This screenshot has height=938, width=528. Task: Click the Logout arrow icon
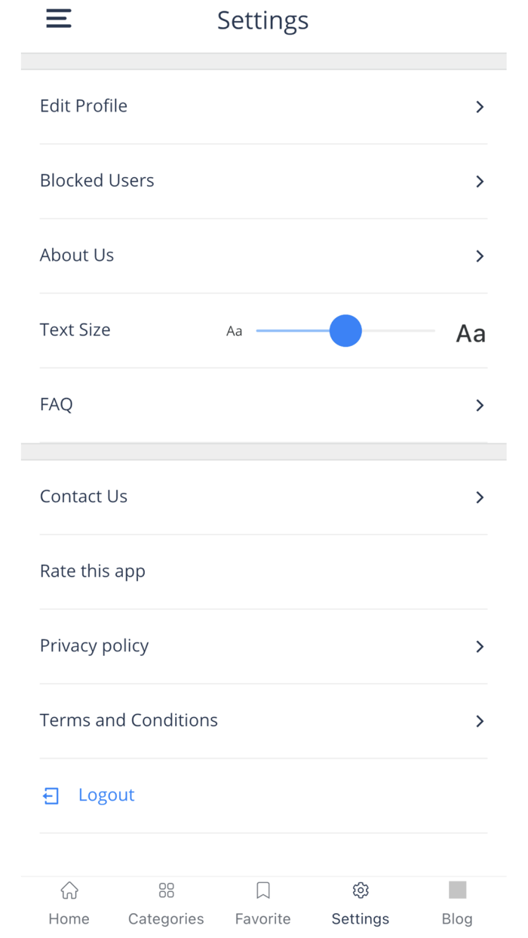(51, 795)
